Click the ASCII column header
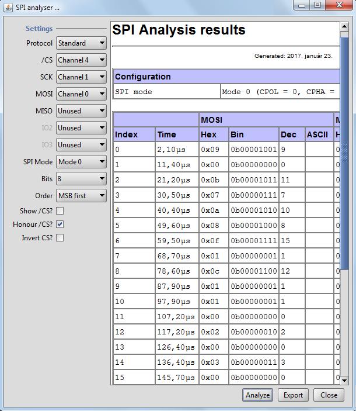356x411 pixels. click(x=319, y=134)
